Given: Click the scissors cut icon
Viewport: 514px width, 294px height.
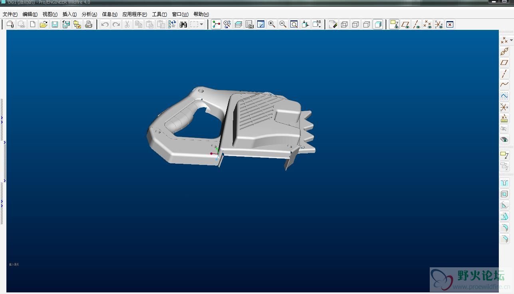Looking at the screenshot, I should pyautogui.click(x=127, y=24).
